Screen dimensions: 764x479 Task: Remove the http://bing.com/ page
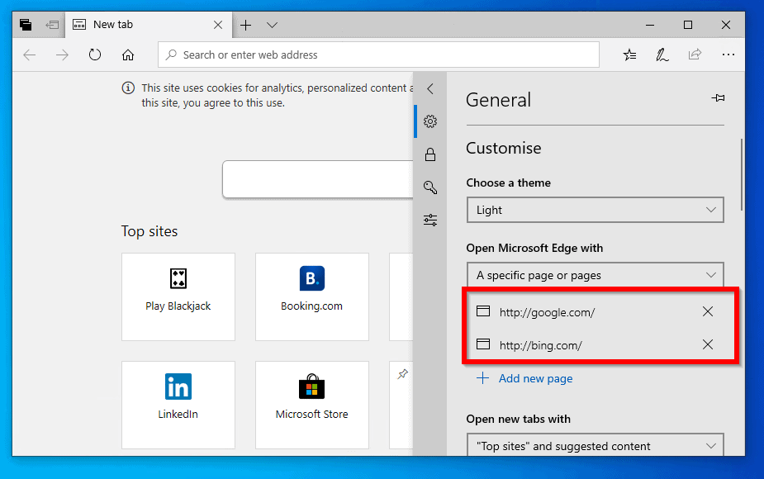pyautogui.click(x=708, y=344)
